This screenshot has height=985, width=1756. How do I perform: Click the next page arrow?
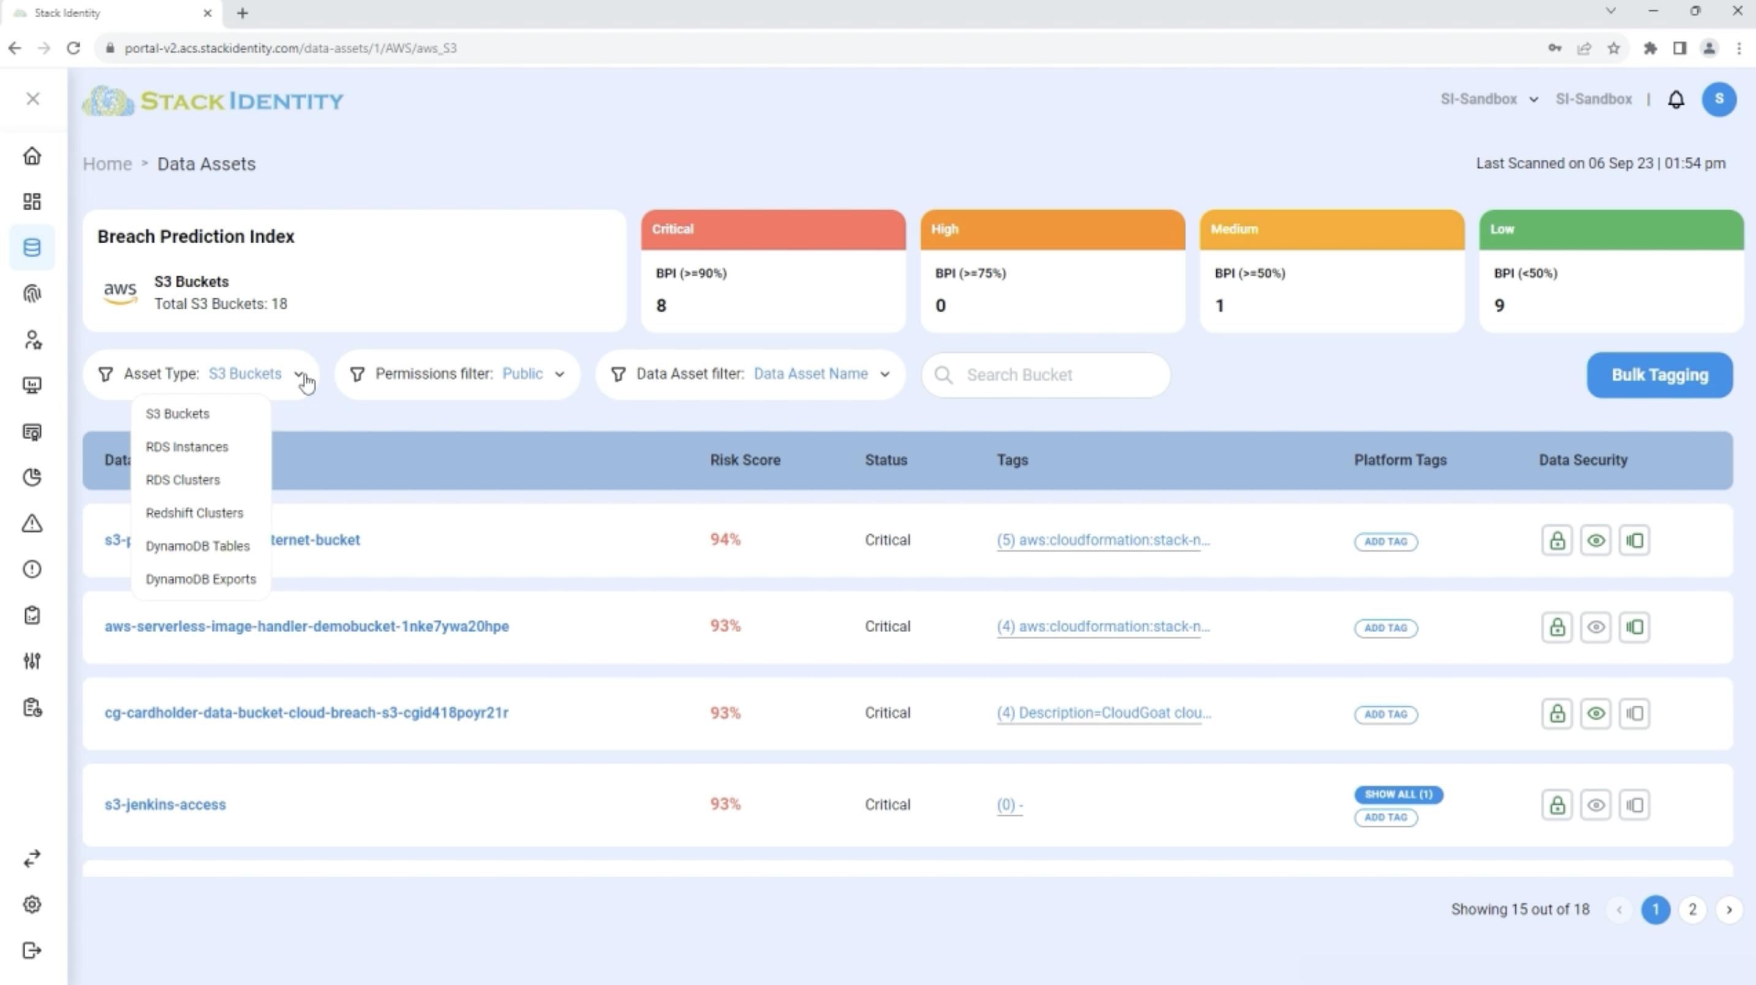coord(1728,910)
